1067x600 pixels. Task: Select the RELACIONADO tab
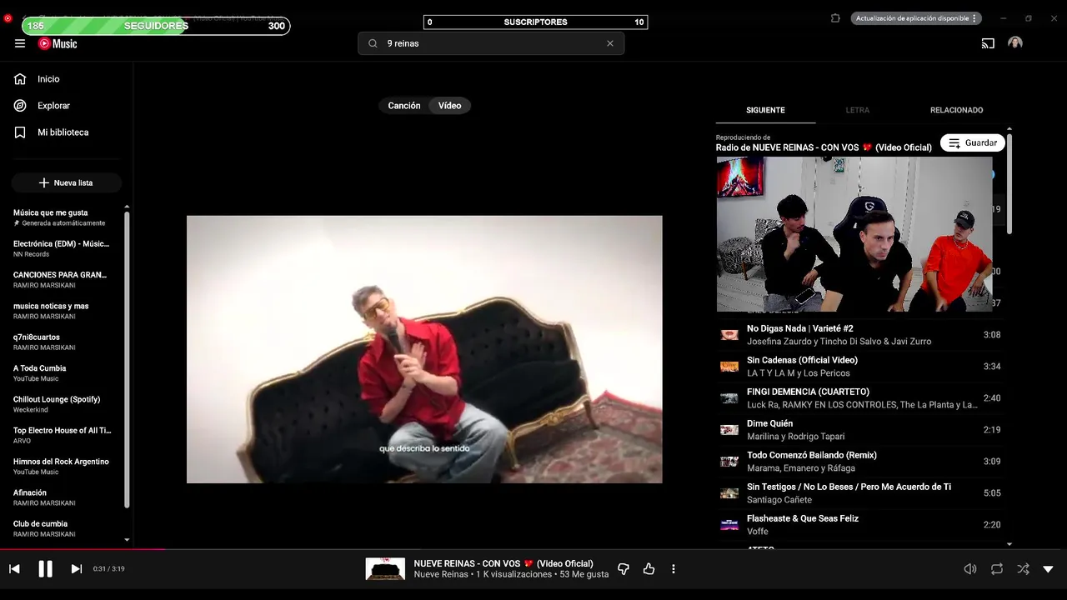(x=956, y=110)
